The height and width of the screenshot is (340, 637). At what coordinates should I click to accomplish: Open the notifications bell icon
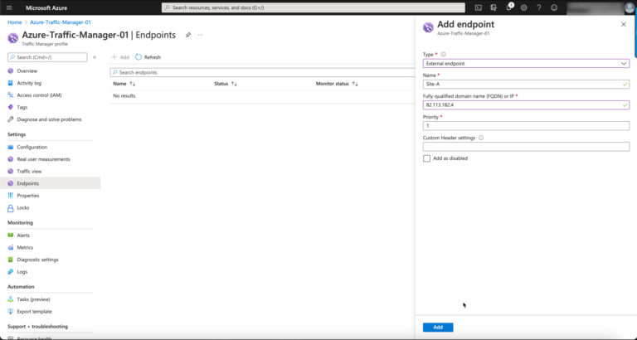(x=508, y=7)
